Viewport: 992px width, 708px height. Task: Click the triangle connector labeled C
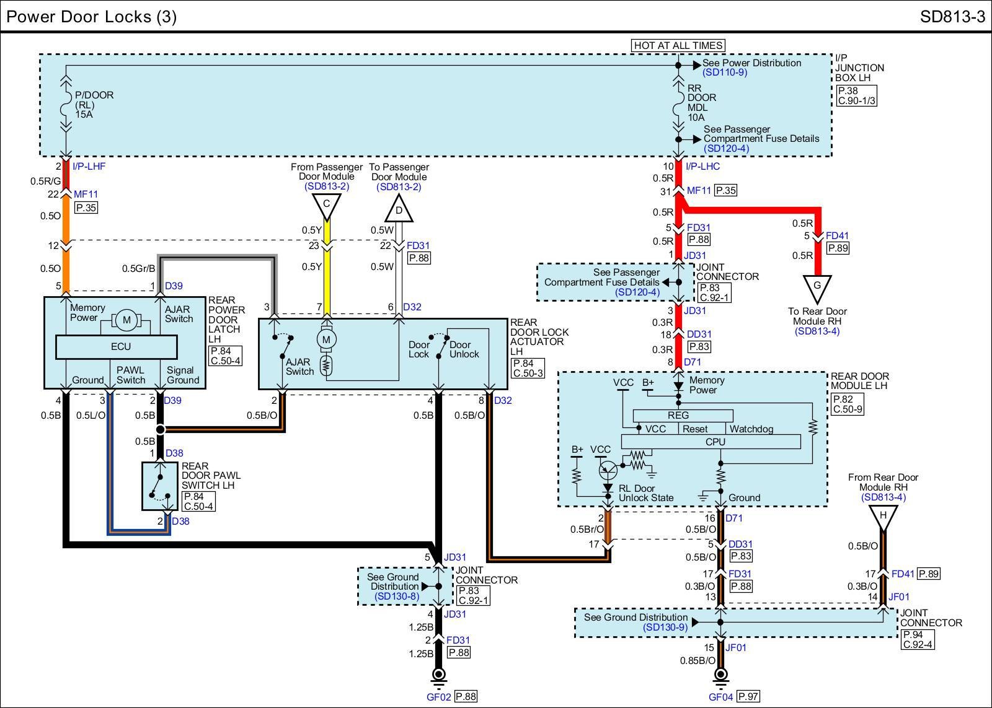(x=327, y=205)
